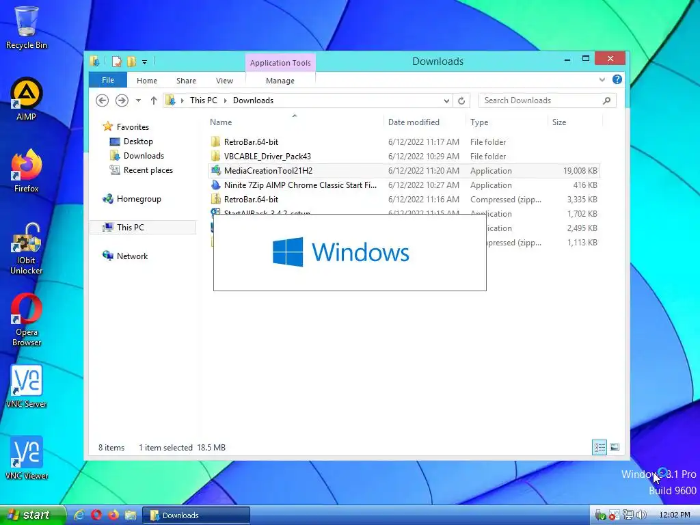The image size is (700, 525).
Task: Switch to Large icons view in status bar
Action: [615, 447]
